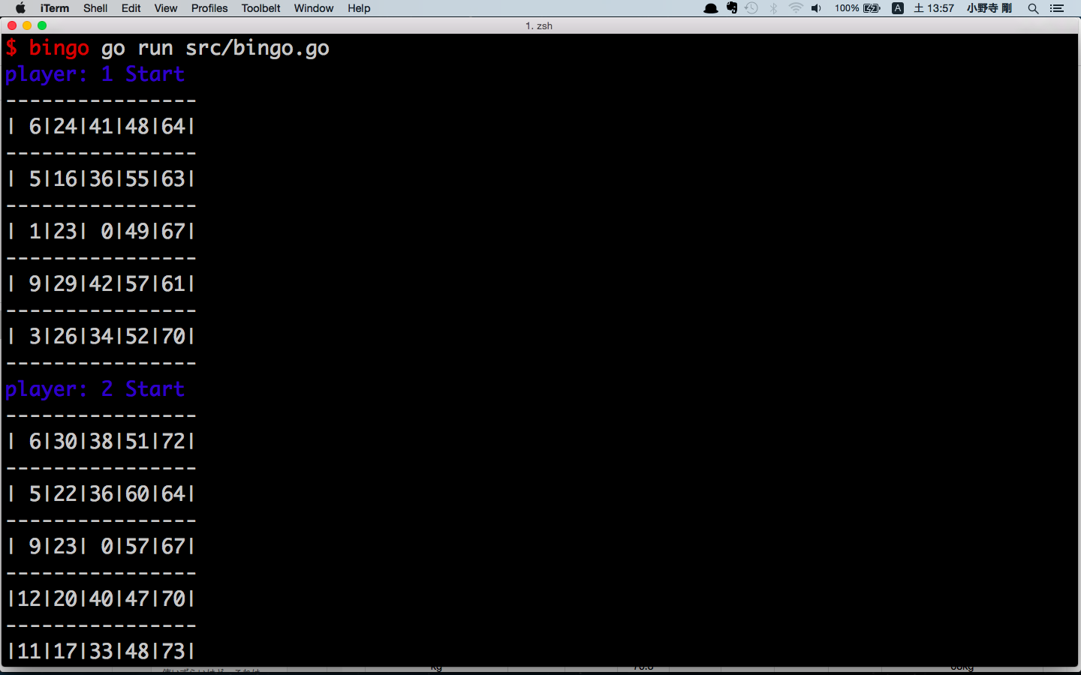Open the Evernote elephant menu bar icon
This screenshot has height=675, width=1081.
[x=732, y=8]
